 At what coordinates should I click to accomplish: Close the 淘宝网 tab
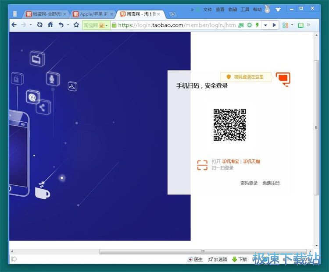[159, 14]
